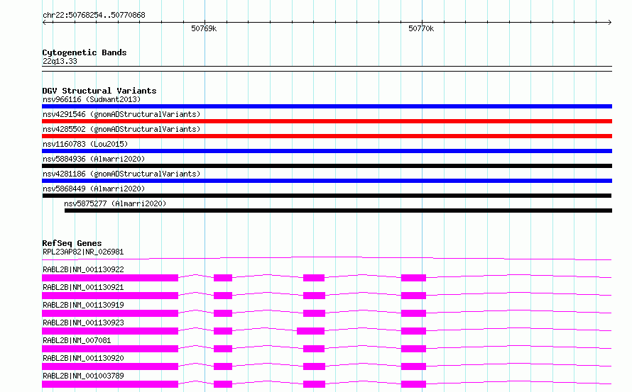
Task: Select the black bar for nsv5884936
Action: click(x=327, y=166)
